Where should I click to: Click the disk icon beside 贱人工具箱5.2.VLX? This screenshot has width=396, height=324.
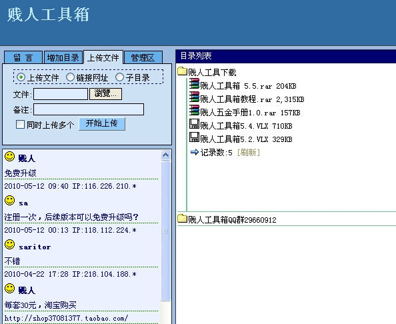(194, 137)
